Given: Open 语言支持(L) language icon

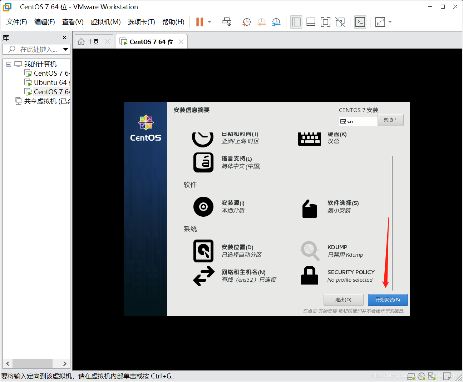Looking at the screenshot, I should (x=203, y=162).
